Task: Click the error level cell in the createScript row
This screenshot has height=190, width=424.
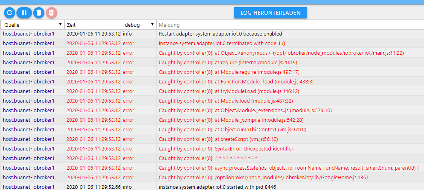Action: pyautogui.click(x=139, y=139)
